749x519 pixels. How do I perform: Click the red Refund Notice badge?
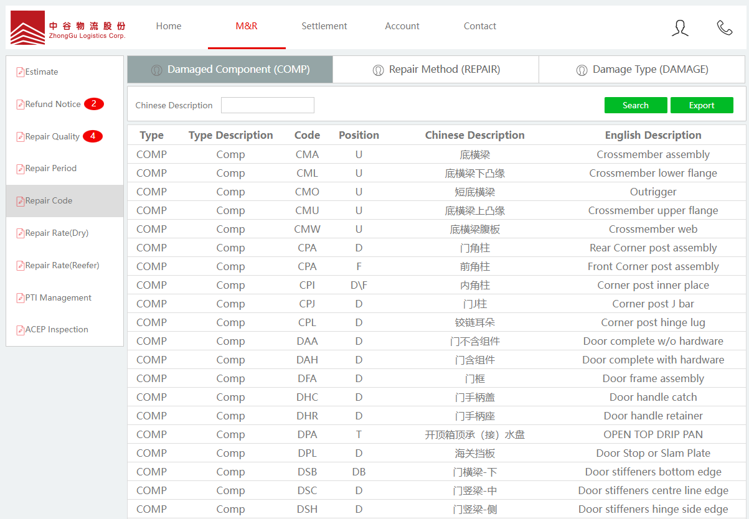(93, 104)
